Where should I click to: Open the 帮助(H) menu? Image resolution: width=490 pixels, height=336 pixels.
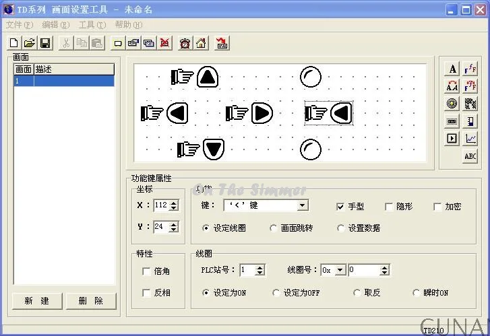tap(129, 25)
